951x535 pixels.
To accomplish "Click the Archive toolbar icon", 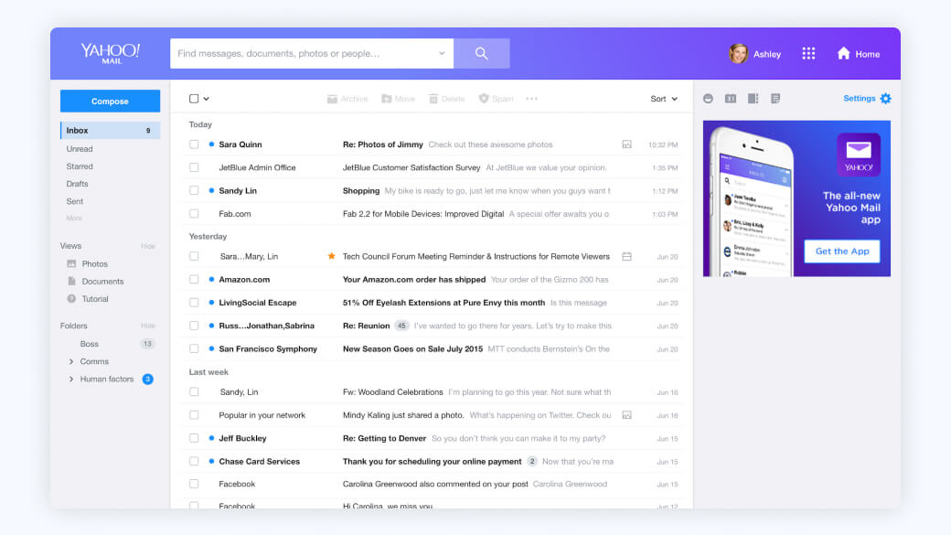I will [332, 99].
